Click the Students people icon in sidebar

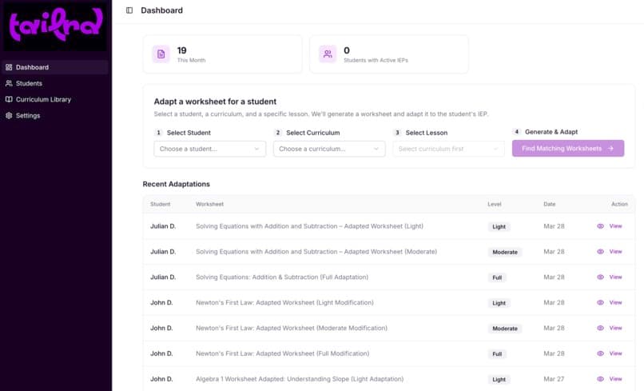click(x=9, y=83)
